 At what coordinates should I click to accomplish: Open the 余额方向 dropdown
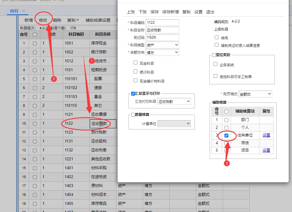click(162, 52)
